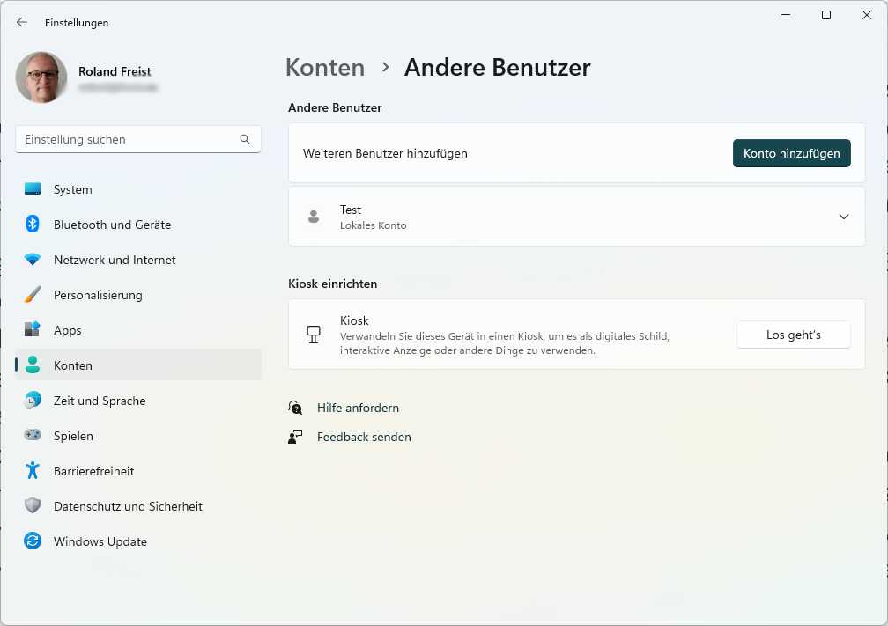This screenshot has width=888, height=626.
Task: Click the Barrierefreiheit accessibility icon
Action: [32, 471]
